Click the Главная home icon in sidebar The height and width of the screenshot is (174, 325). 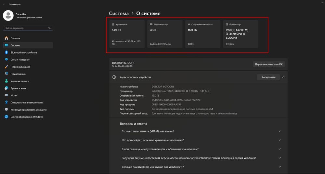click(x=6, y=38)
